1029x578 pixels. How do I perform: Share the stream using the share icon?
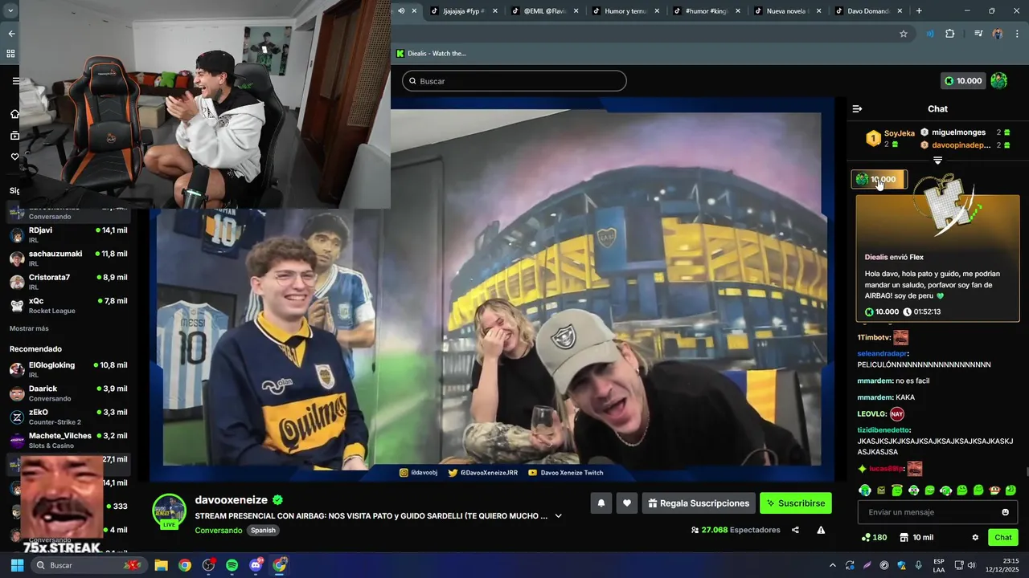[x=795, y=530]
